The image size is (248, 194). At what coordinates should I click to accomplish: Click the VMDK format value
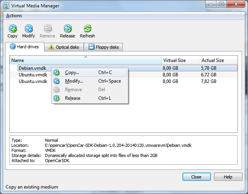tap(50, 150)
